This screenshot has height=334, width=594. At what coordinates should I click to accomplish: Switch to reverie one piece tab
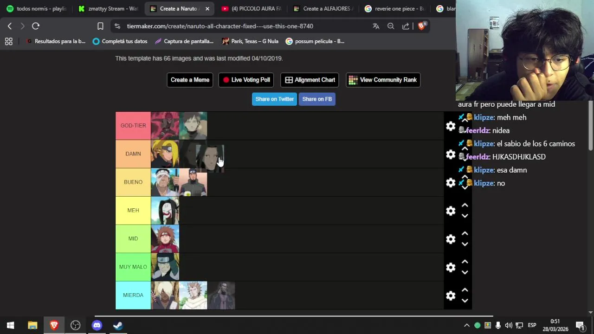coord(394,8)
